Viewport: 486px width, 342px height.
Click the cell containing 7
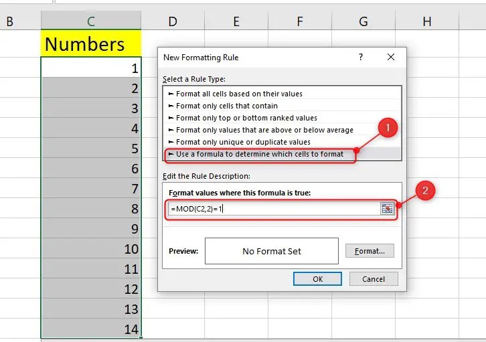(91, 188)
